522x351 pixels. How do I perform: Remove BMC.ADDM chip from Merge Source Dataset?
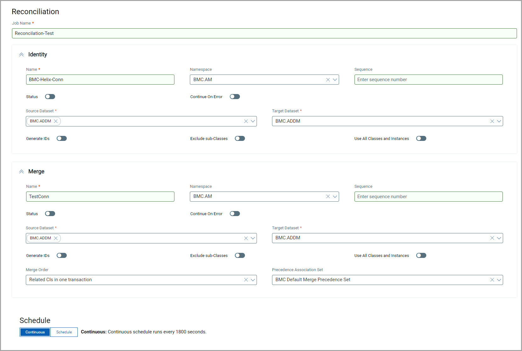point(56,238)
